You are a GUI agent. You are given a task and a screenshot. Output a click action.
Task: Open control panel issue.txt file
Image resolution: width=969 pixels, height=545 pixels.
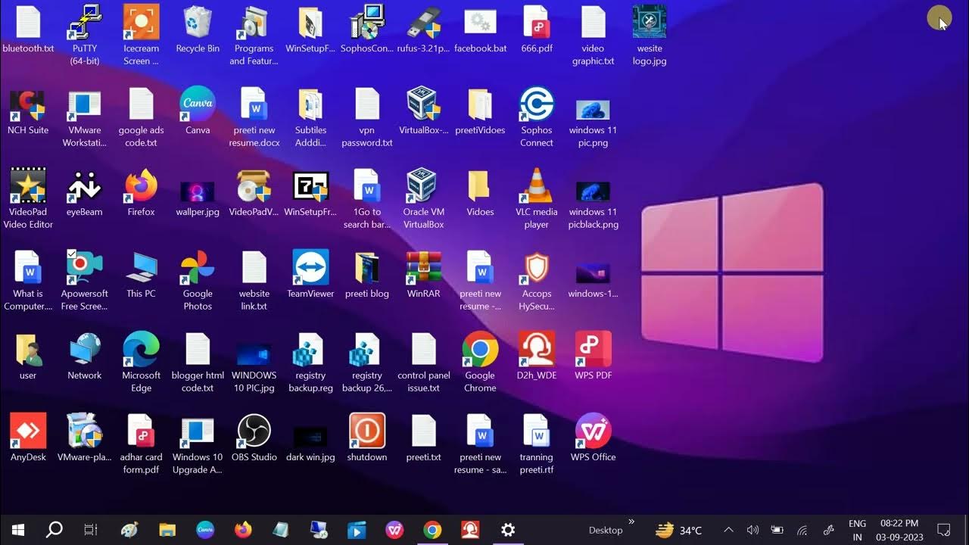coord(423,350)
